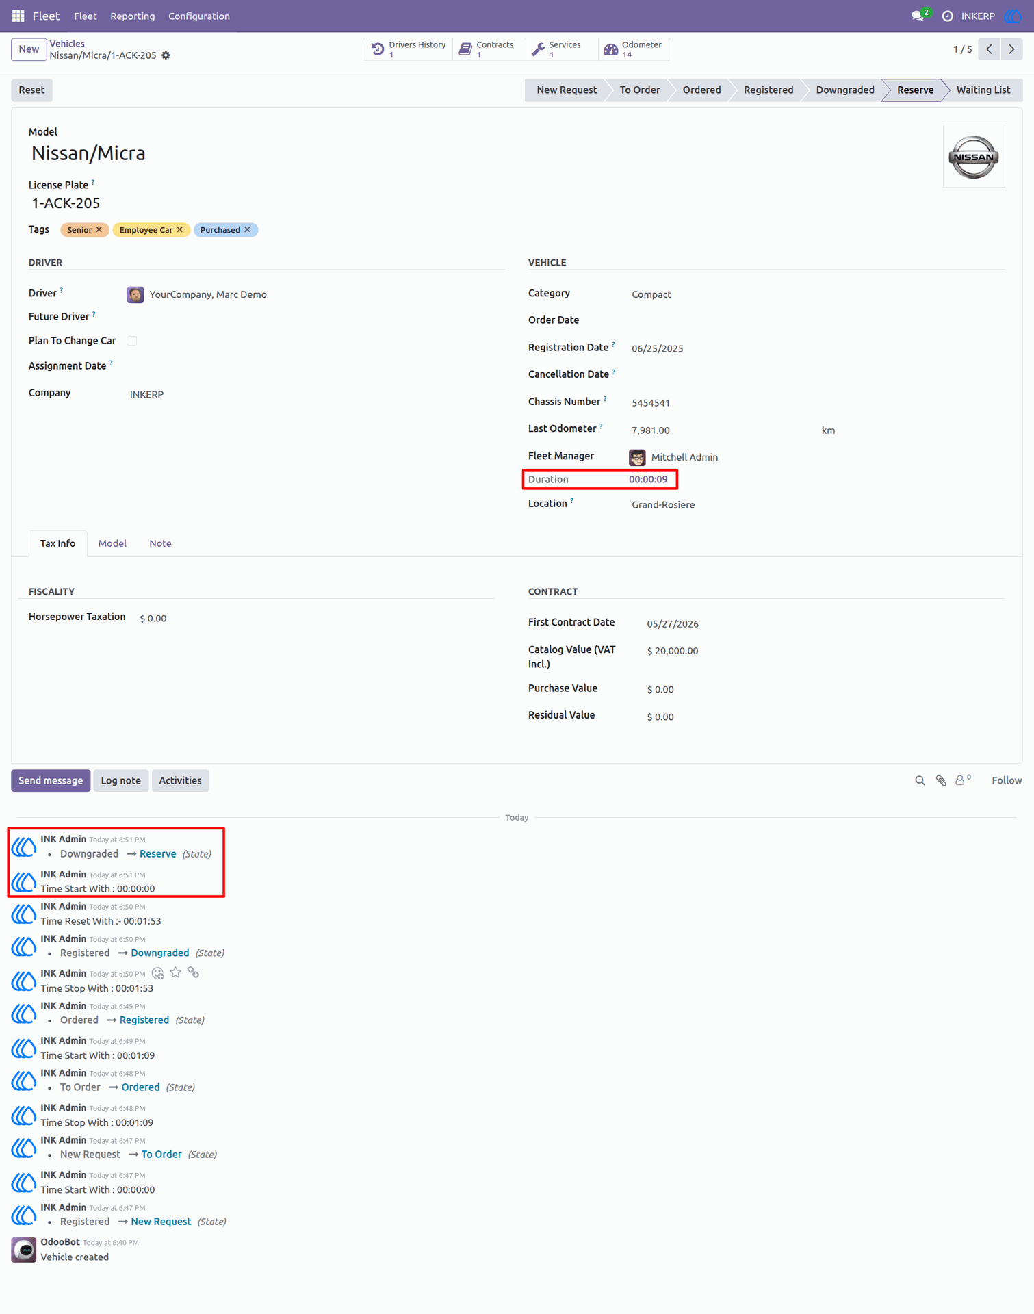Remove the Employee Car tag
This screenshot has width=1034, height=1314.
(x=180, y=230)
